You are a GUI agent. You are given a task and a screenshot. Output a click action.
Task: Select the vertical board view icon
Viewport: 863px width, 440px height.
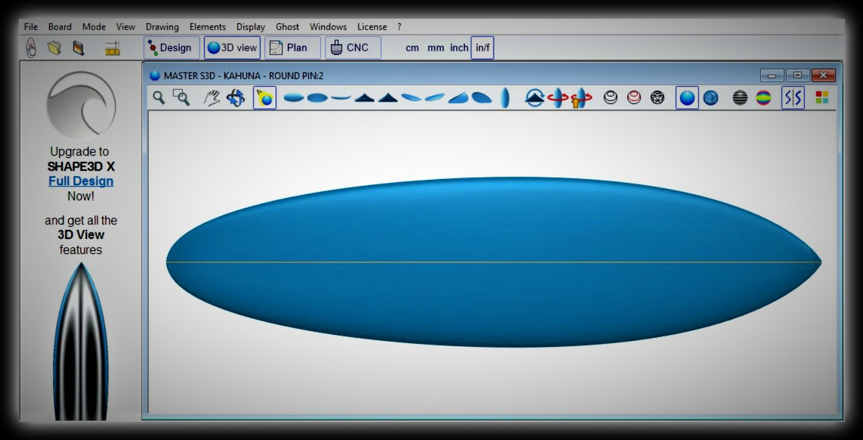tap(506, 97)
